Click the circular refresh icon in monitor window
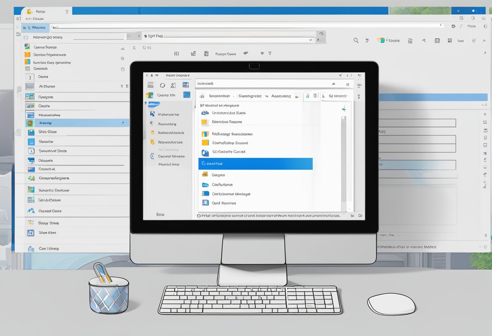This screenshot has height=336, width=492. pyautogui.click(x=162, y=85)
